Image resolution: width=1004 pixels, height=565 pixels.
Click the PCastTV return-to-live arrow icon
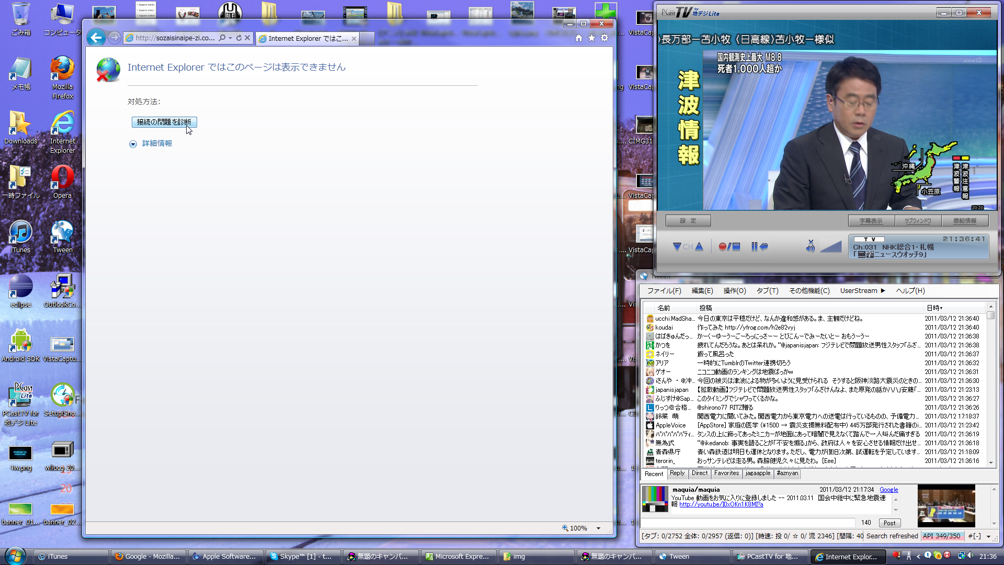(764, 246)
